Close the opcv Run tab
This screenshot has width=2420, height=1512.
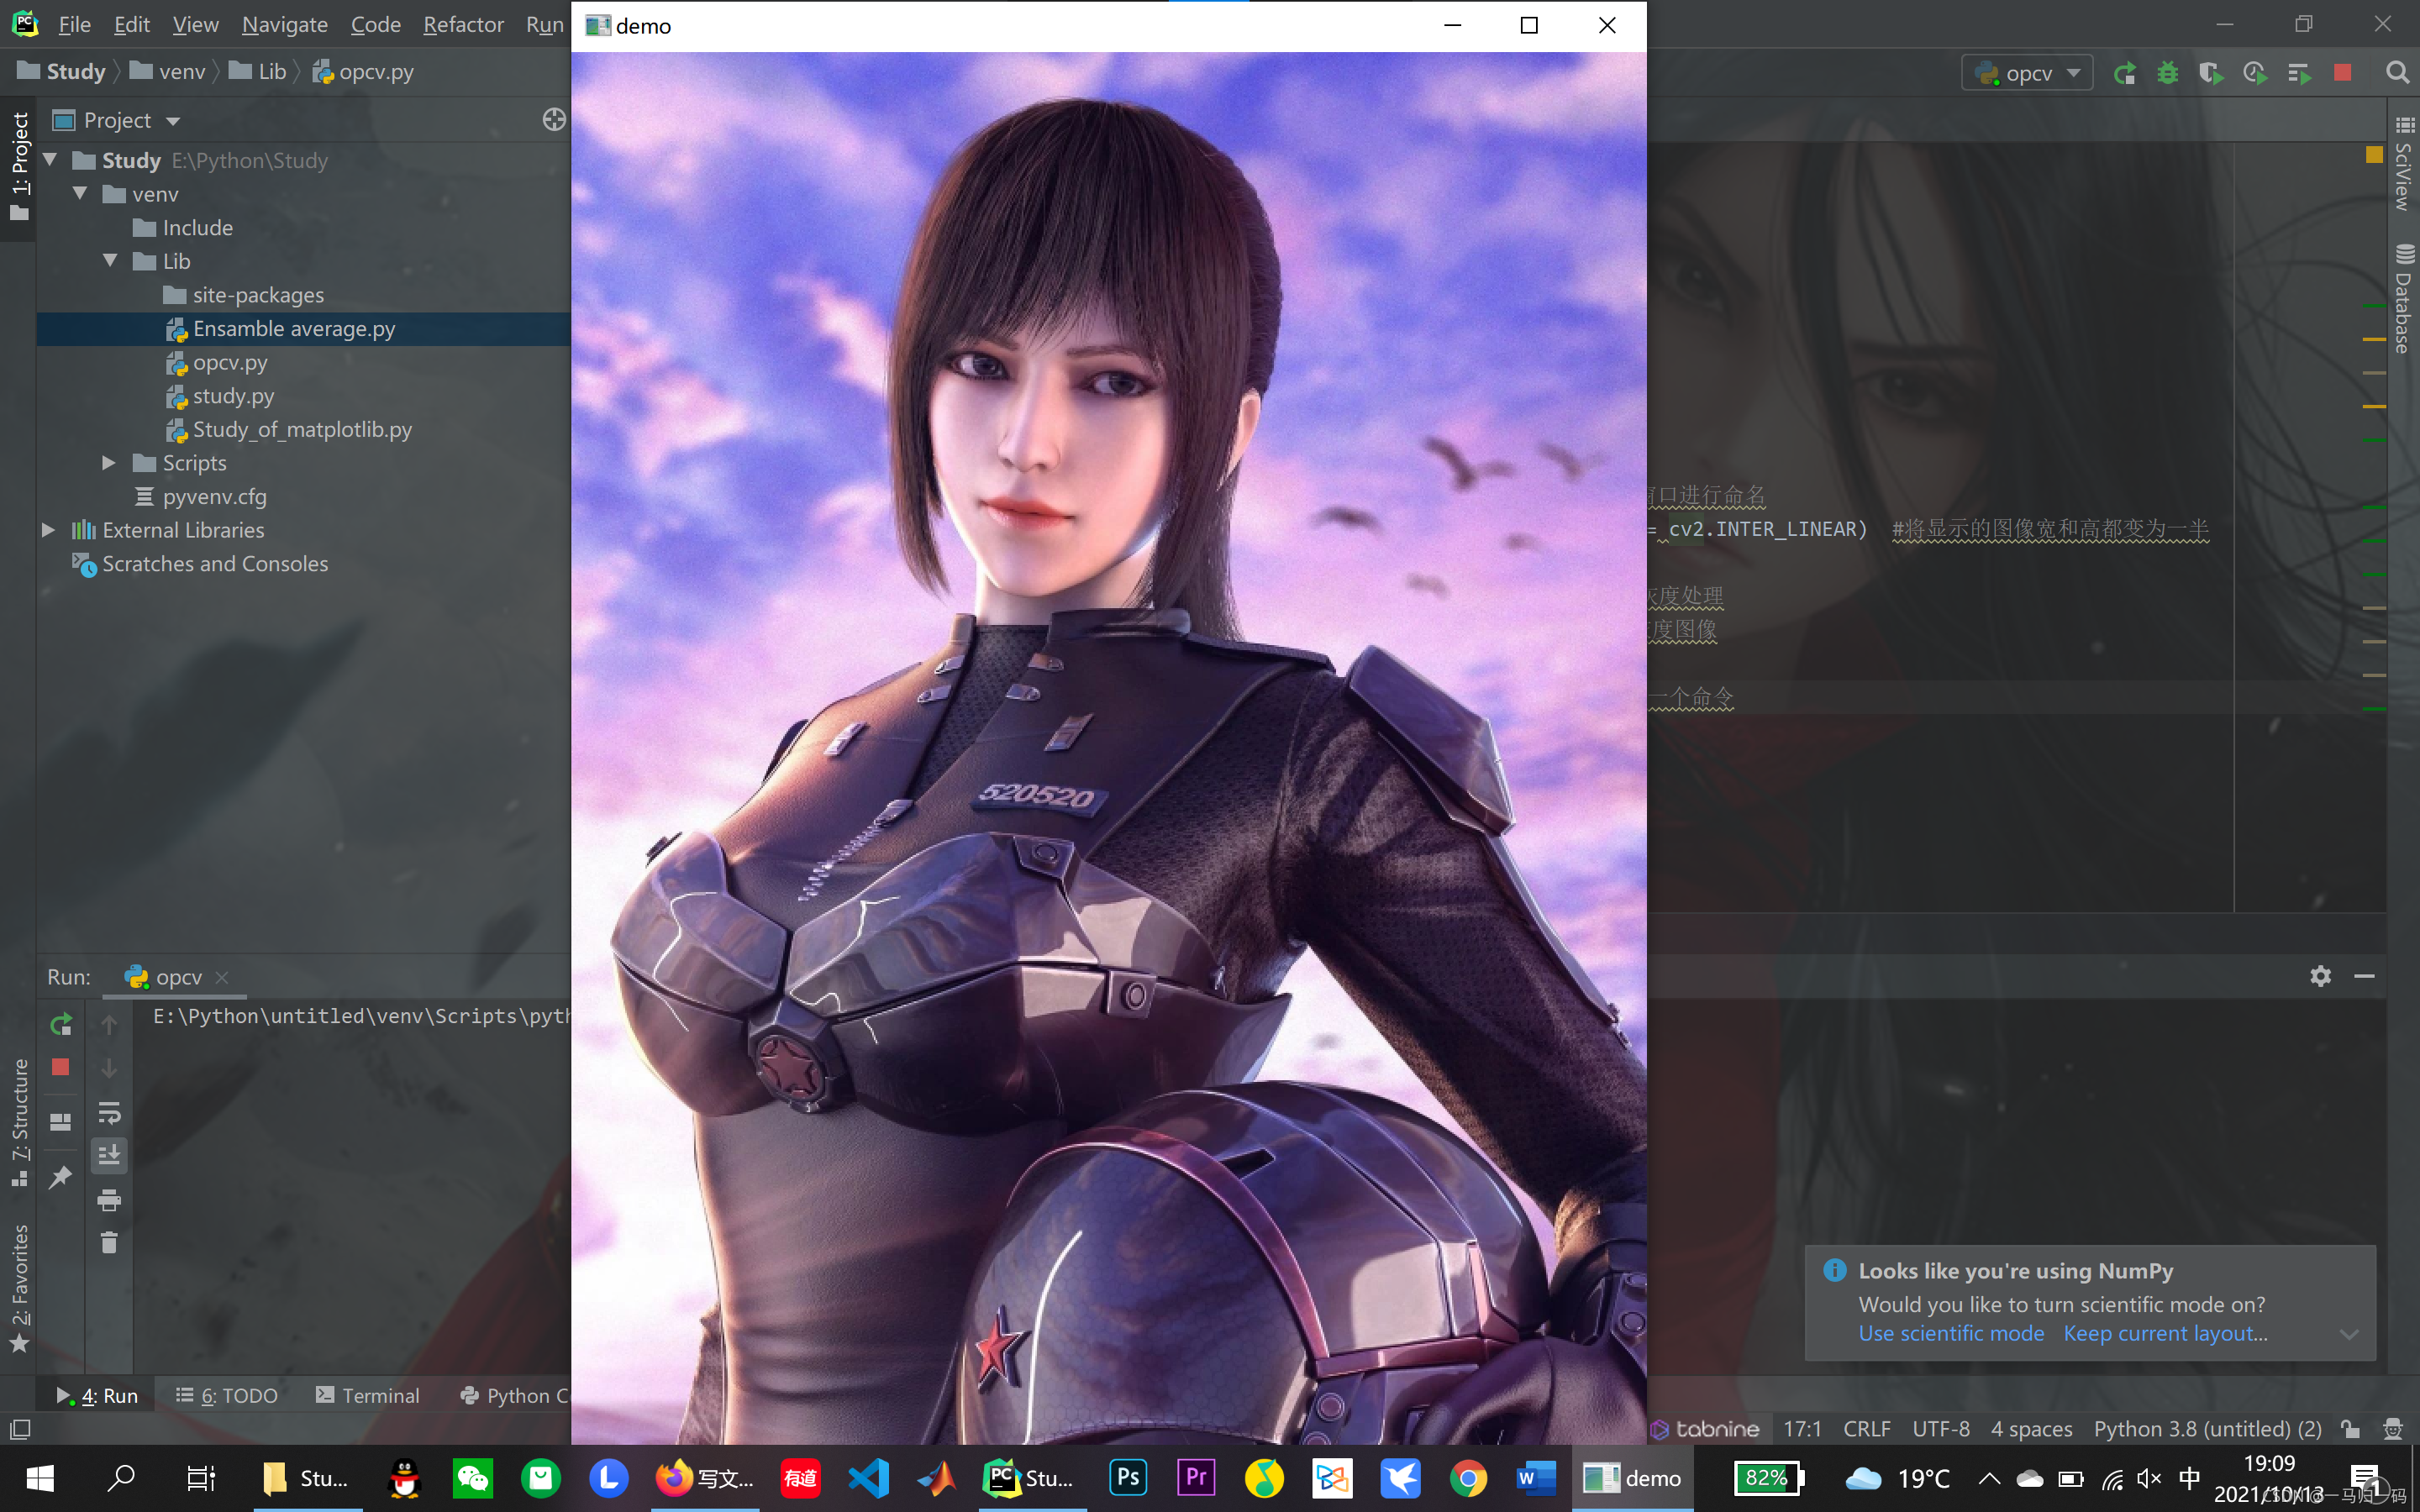tap(222, 977)
